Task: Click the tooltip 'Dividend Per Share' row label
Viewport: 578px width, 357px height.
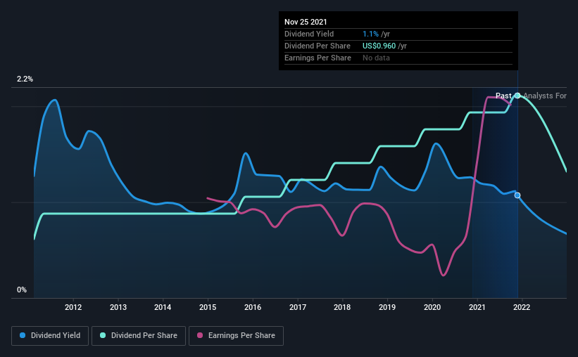Action: point(318,46)
